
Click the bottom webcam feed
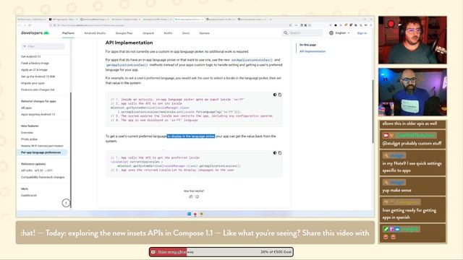pyautogui.click(x=412, y=92)
